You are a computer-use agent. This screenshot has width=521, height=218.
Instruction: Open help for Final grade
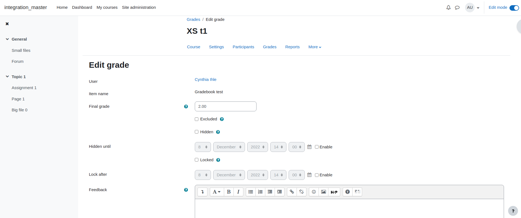[186, 106]
